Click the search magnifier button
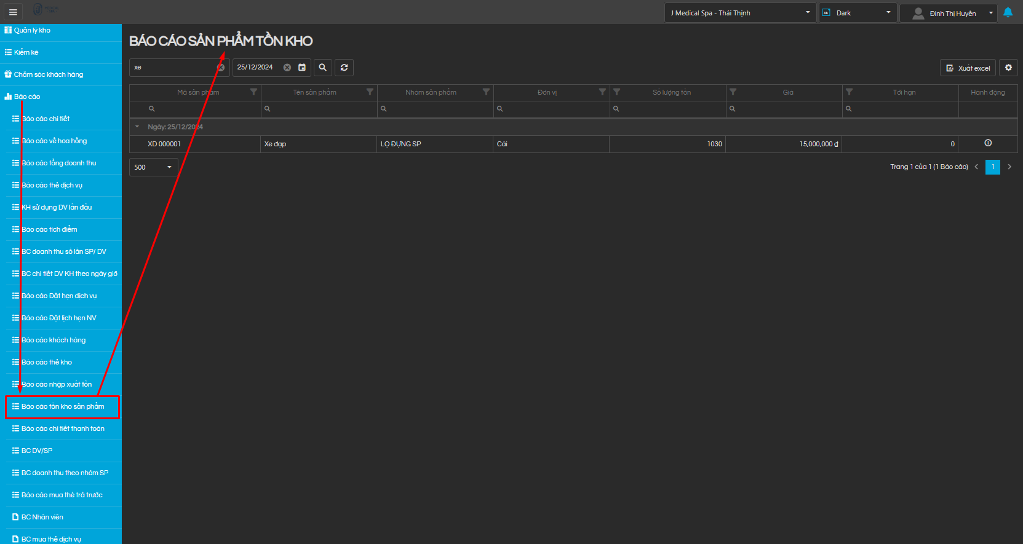 (322, 68)
